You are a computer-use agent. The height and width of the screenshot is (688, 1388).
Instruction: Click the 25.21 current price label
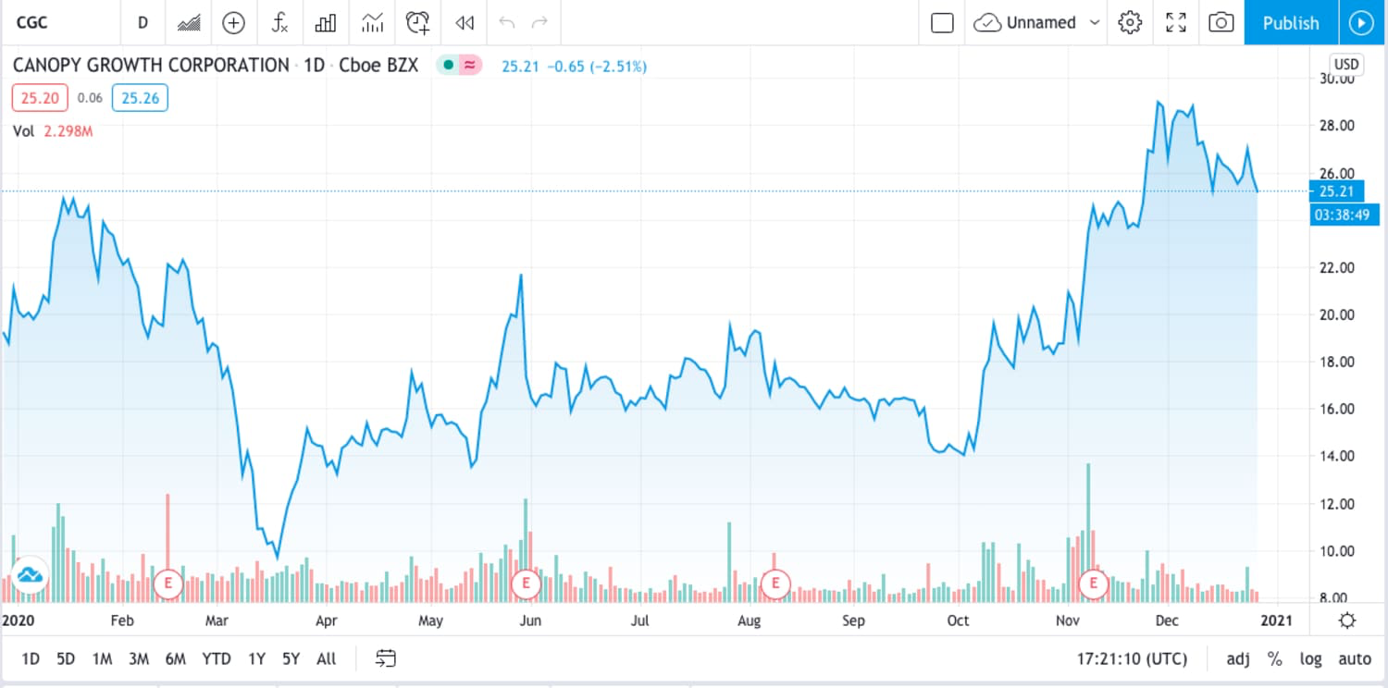[1336, 191]
